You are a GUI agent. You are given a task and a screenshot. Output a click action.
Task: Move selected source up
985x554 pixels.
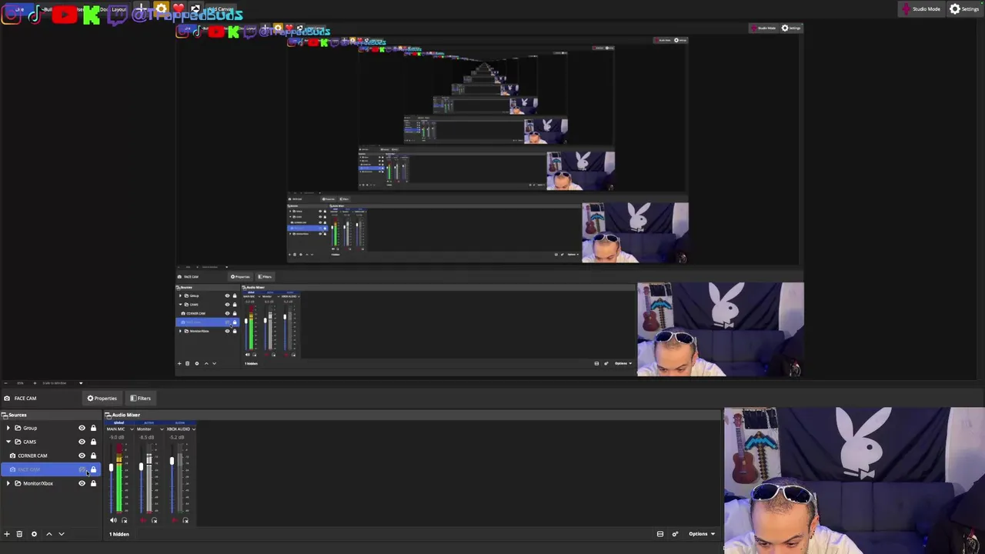(49, 534)
